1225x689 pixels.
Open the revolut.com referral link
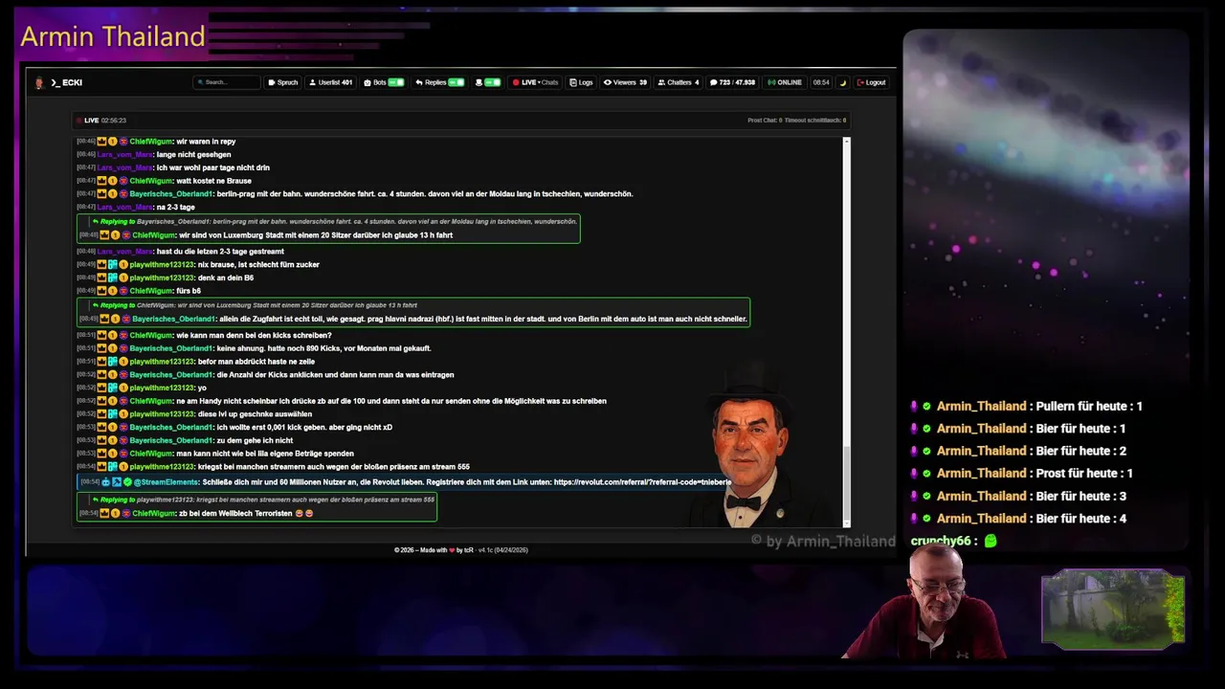pos(642,482)
